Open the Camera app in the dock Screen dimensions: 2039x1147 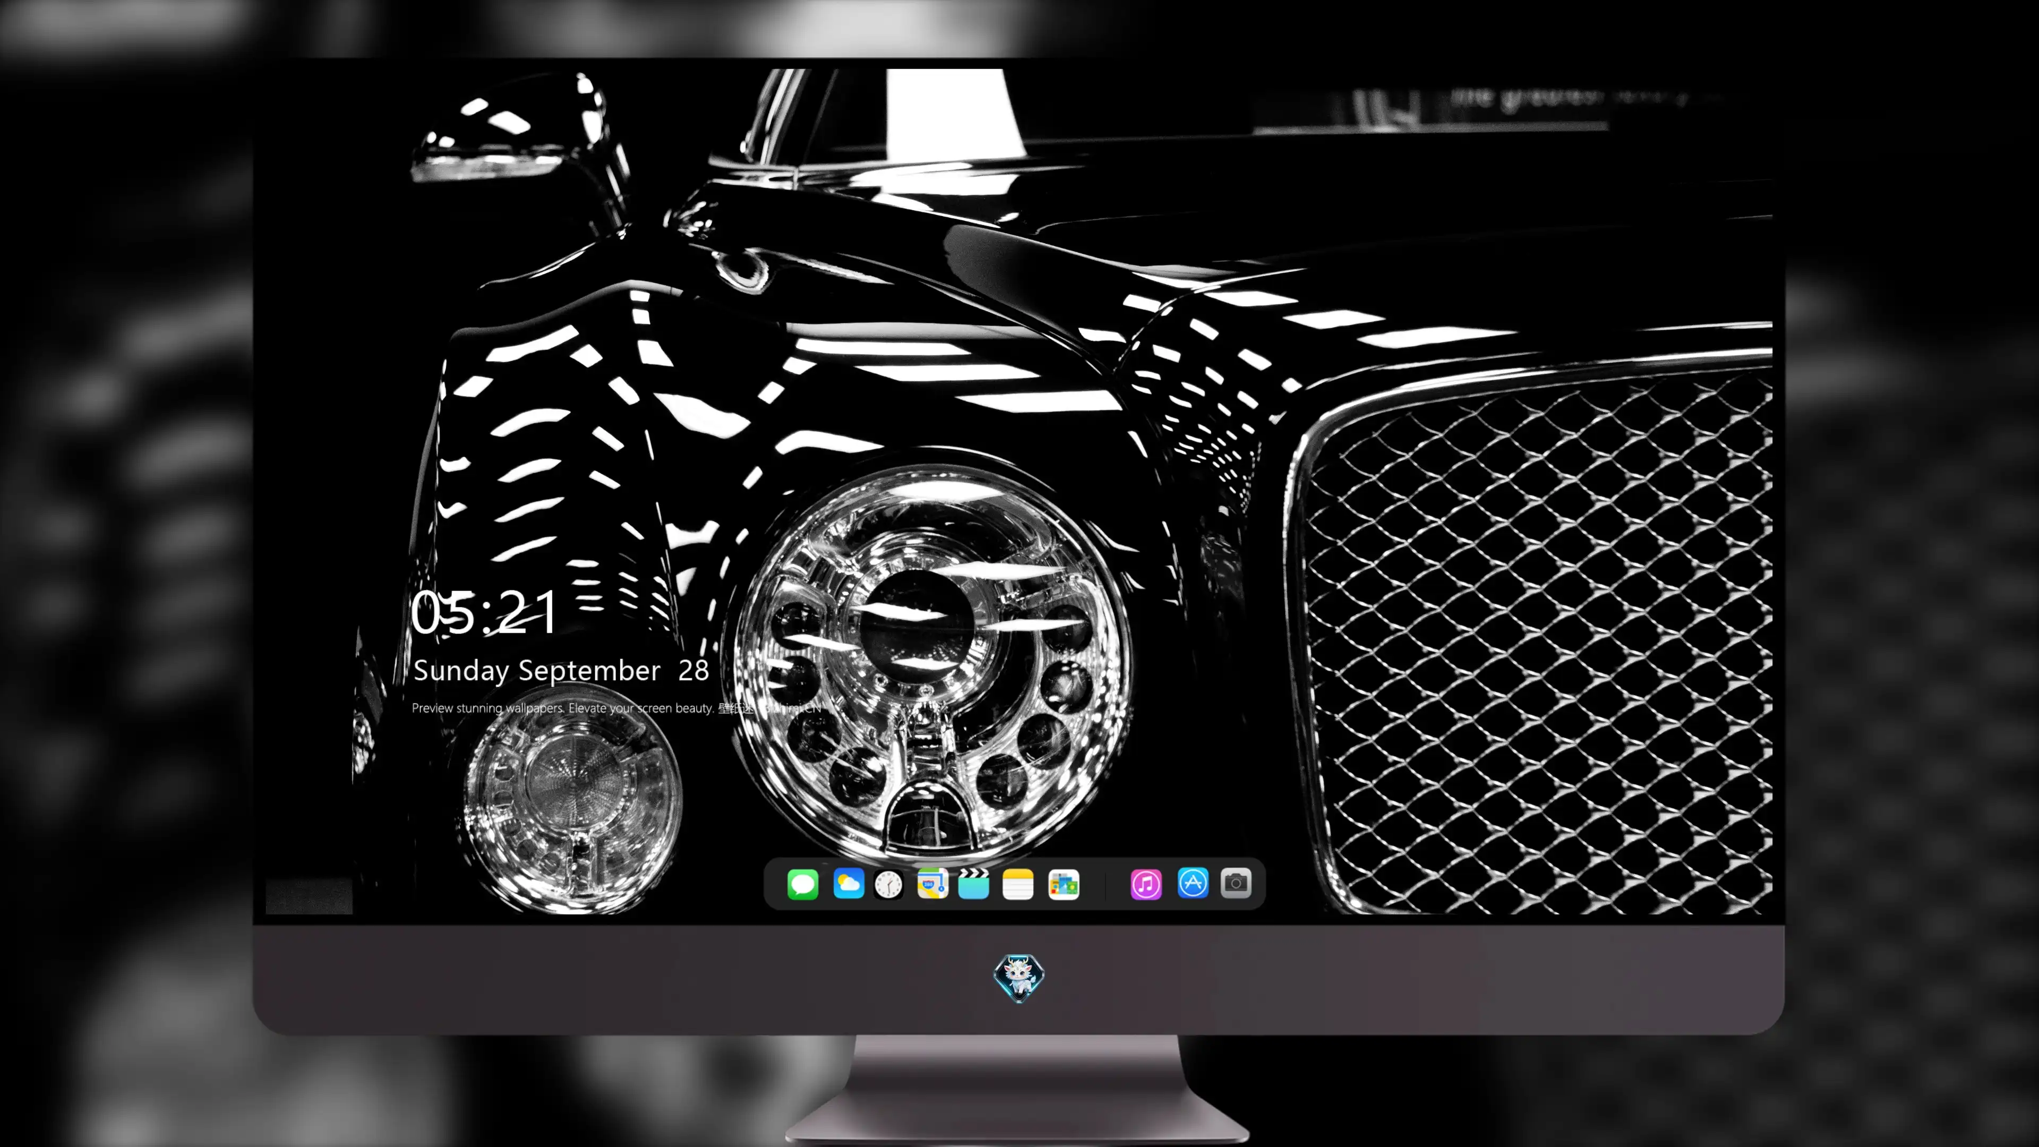point(1236,883)
